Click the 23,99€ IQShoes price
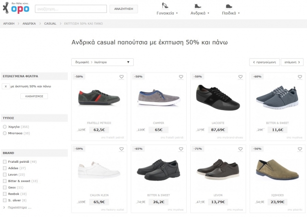307x217 pixels. tap(277, 202)
